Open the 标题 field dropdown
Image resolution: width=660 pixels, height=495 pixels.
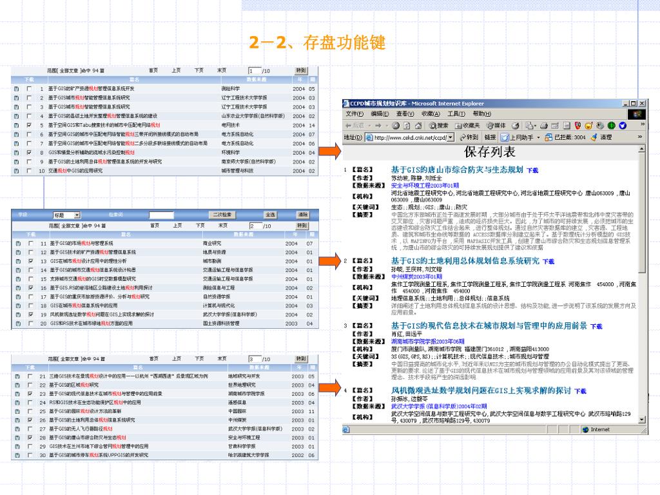tap(77, 215)
